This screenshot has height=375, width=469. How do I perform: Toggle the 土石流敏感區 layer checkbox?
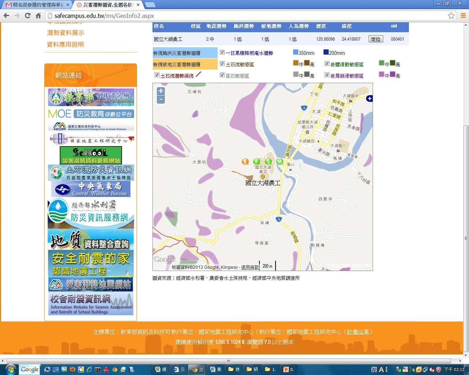point(222,64)
